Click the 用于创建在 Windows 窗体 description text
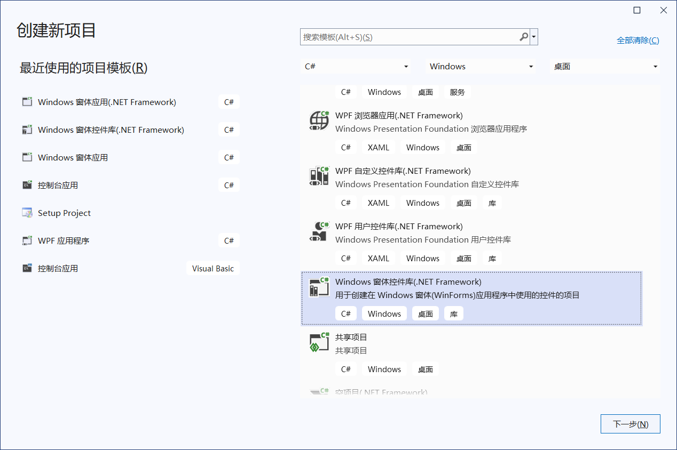 (458, 295)
